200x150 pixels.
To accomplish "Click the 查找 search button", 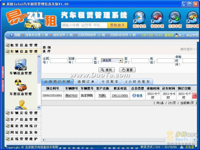I will tap(106, 70).
